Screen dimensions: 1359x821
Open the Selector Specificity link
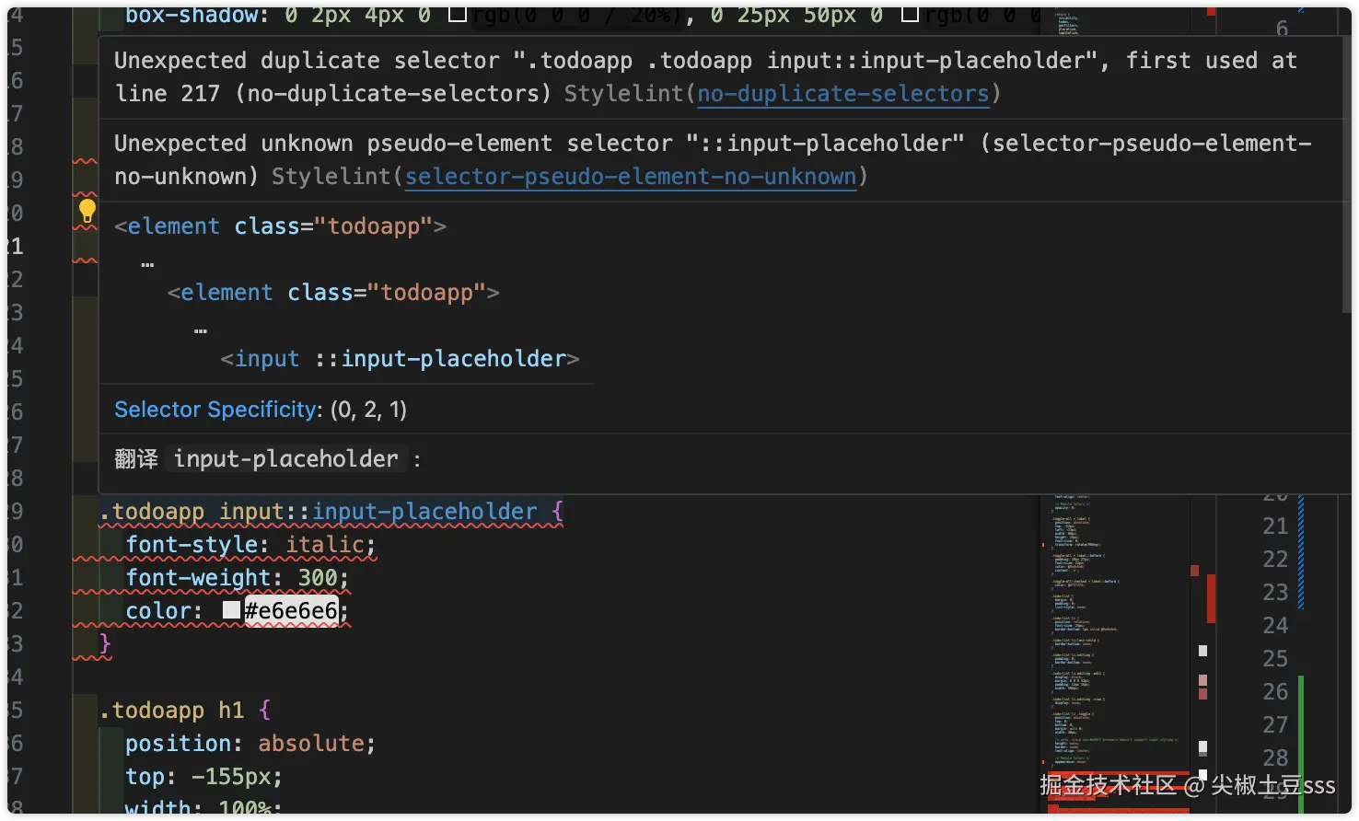pyautogui.click(x=215, y=410)
